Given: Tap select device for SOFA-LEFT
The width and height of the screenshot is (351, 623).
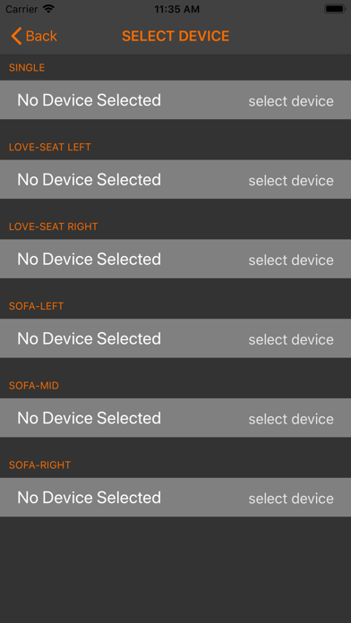Looking at the screenshot, I should (x=291, y=339).
